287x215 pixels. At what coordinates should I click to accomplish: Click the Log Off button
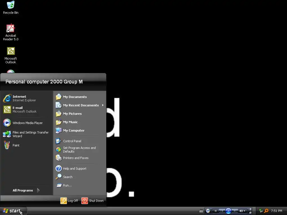[x=69, y=200]
